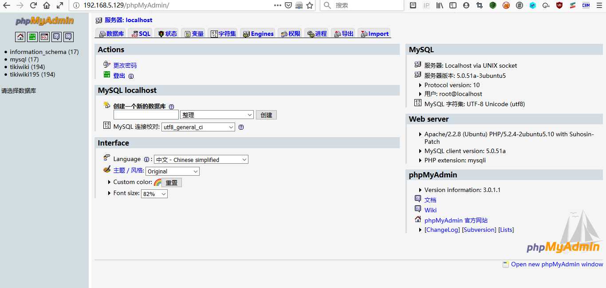
Task: Open SQL documentation icon in sidebar
Action: pyautogui.click(x=68, y=37)
